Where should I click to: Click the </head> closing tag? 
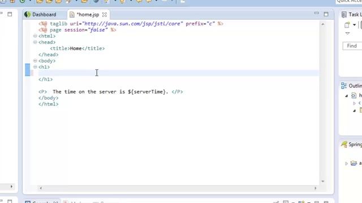pyautogui.click(x=49, y=55)
